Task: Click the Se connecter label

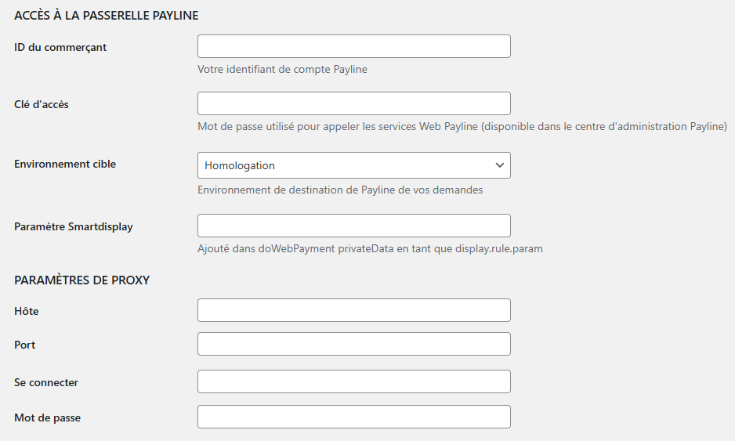Action: click(x=46, y=382)
